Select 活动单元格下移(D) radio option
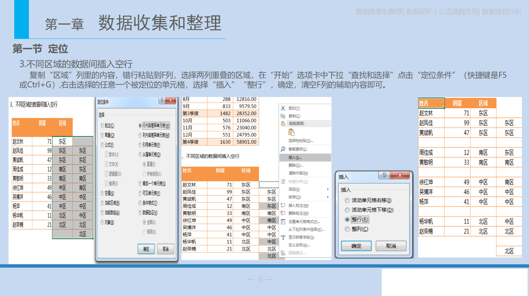Viewport: 529px width, 296px height. 347,210
